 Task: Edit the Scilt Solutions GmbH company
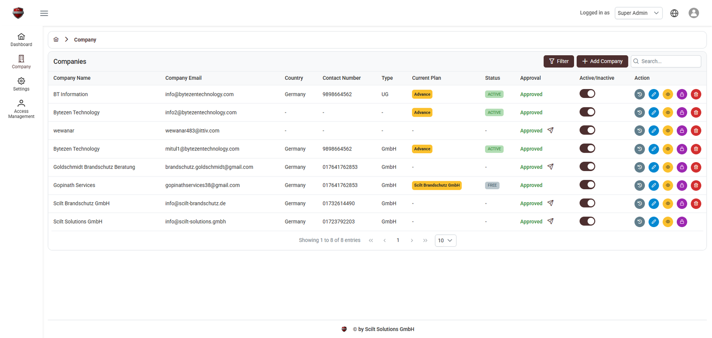click(x=654, y=222)
